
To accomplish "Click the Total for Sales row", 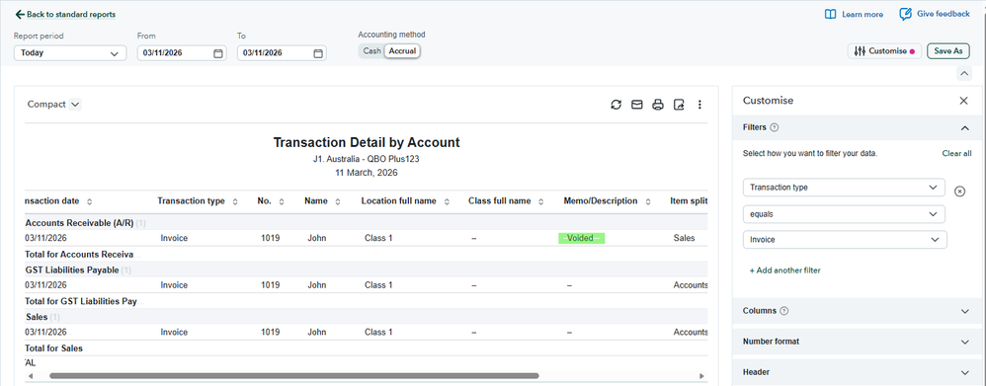I will (x=366, y=348).
